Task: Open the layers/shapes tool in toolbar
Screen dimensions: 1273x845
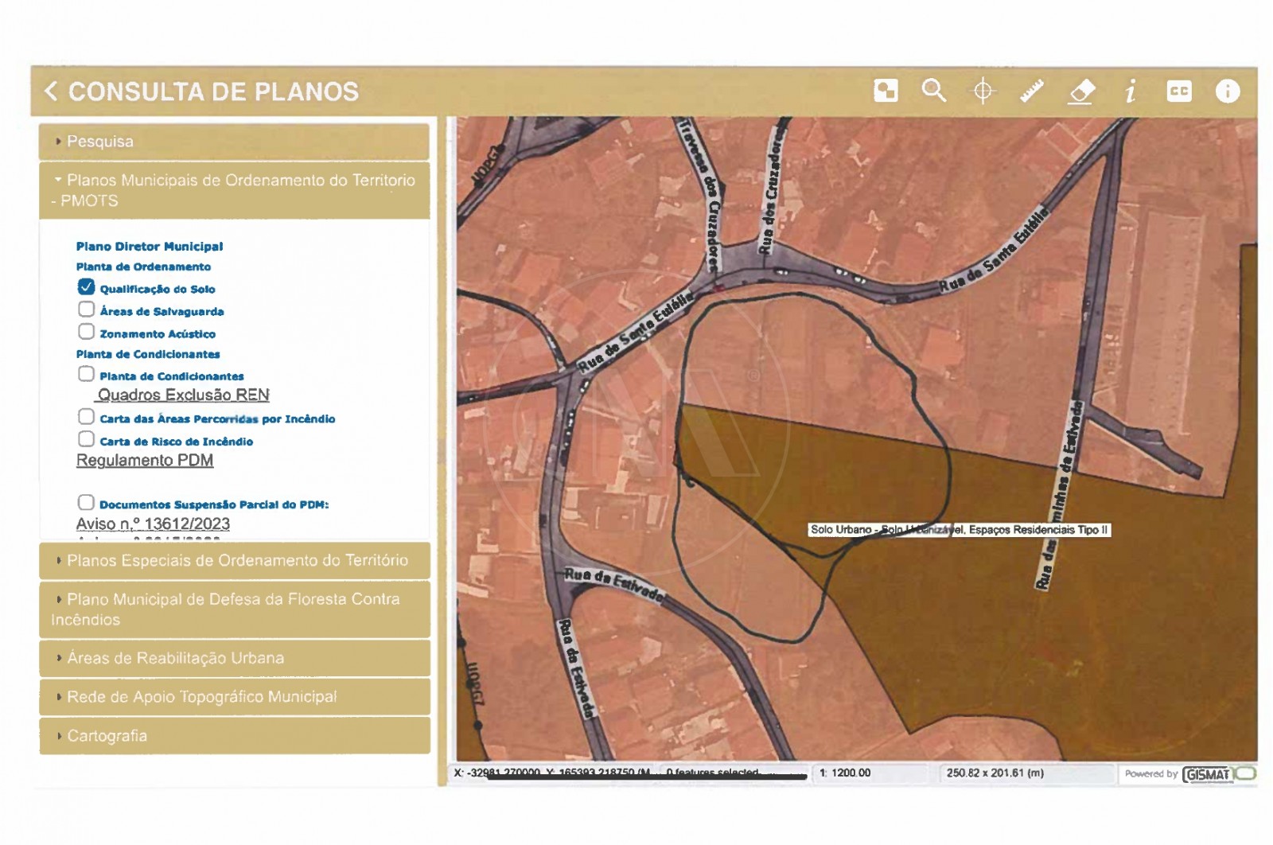Action: (886, 92)
